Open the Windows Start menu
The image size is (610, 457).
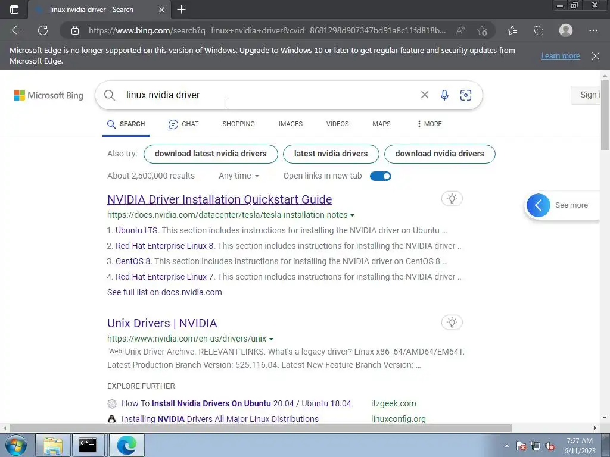point(15,445)
